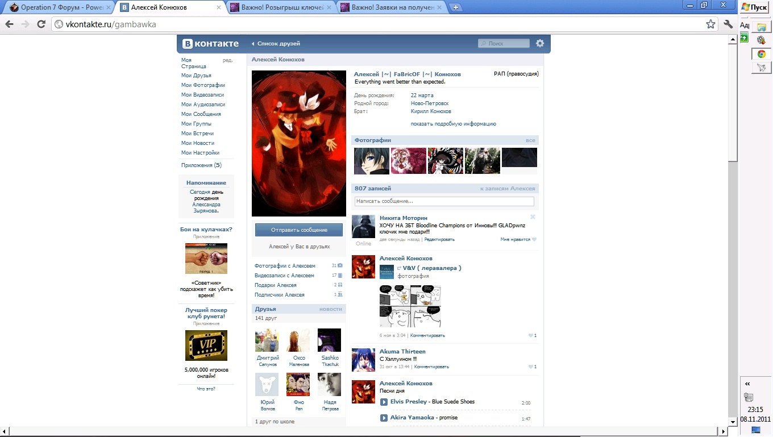Click the jet plane icon in the taskbar
The width and height of the screenshot is (773, 437).
[x=761, y=68]
